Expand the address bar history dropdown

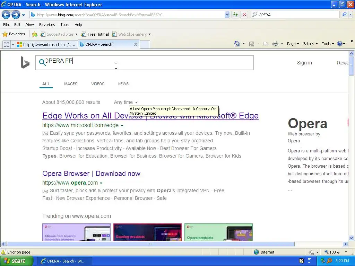pyautogui.click(x=227, y=15)
